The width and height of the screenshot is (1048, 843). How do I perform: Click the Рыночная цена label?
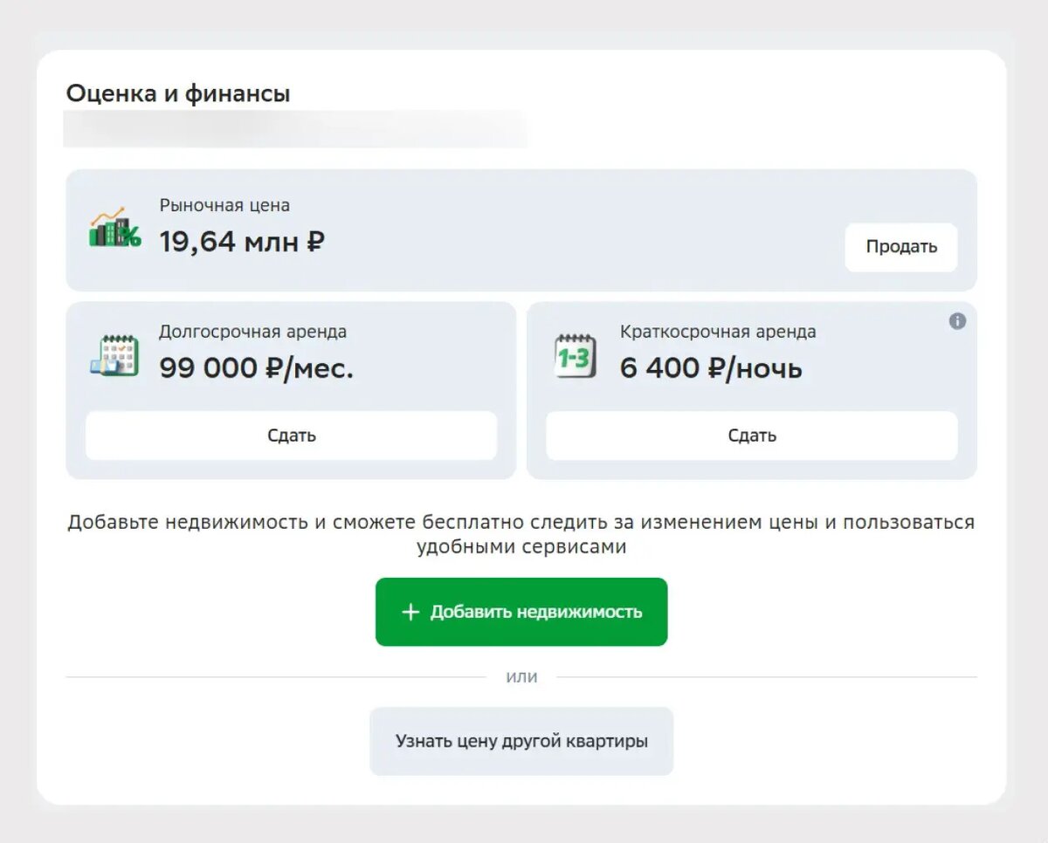pos(224,205)
